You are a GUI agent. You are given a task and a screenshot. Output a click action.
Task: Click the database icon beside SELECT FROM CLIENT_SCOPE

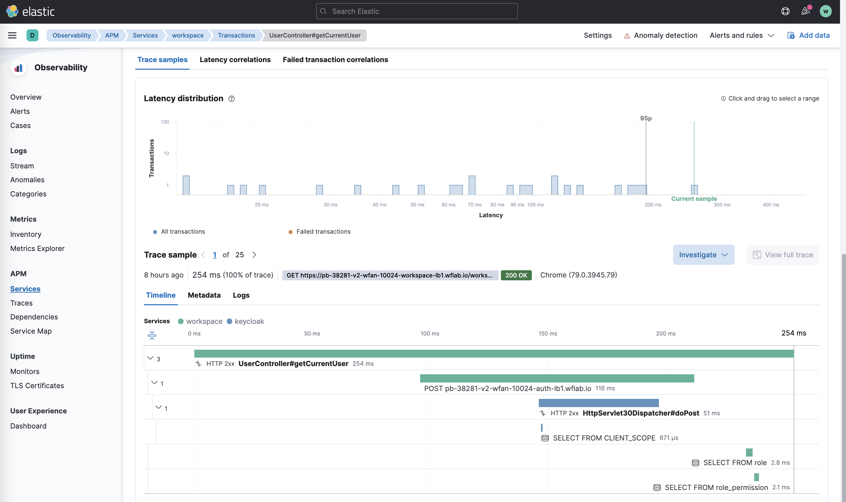545,438
